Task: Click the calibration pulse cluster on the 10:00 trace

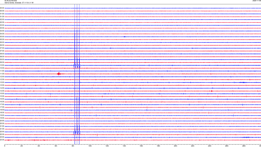Action: click(77, 66)
